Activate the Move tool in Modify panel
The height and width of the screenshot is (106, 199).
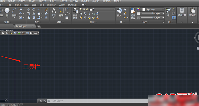click(29, 9)
